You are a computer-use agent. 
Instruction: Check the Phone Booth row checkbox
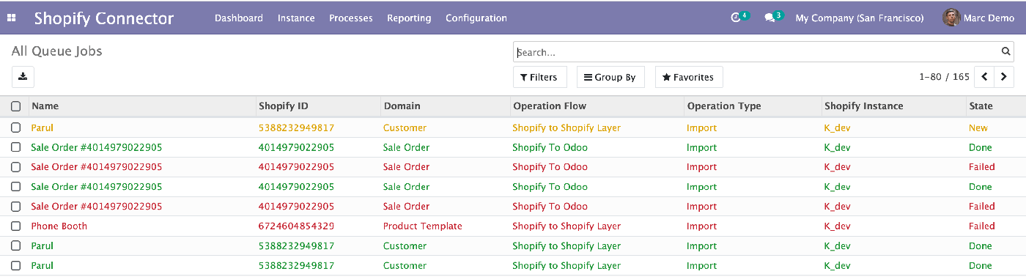click(x=15, y=226)
